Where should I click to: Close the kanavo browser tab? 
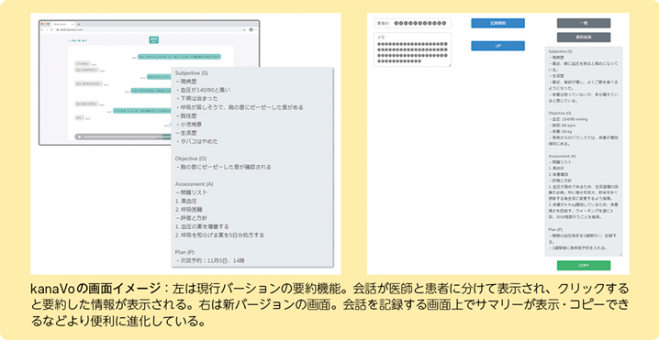click(73, 25)
